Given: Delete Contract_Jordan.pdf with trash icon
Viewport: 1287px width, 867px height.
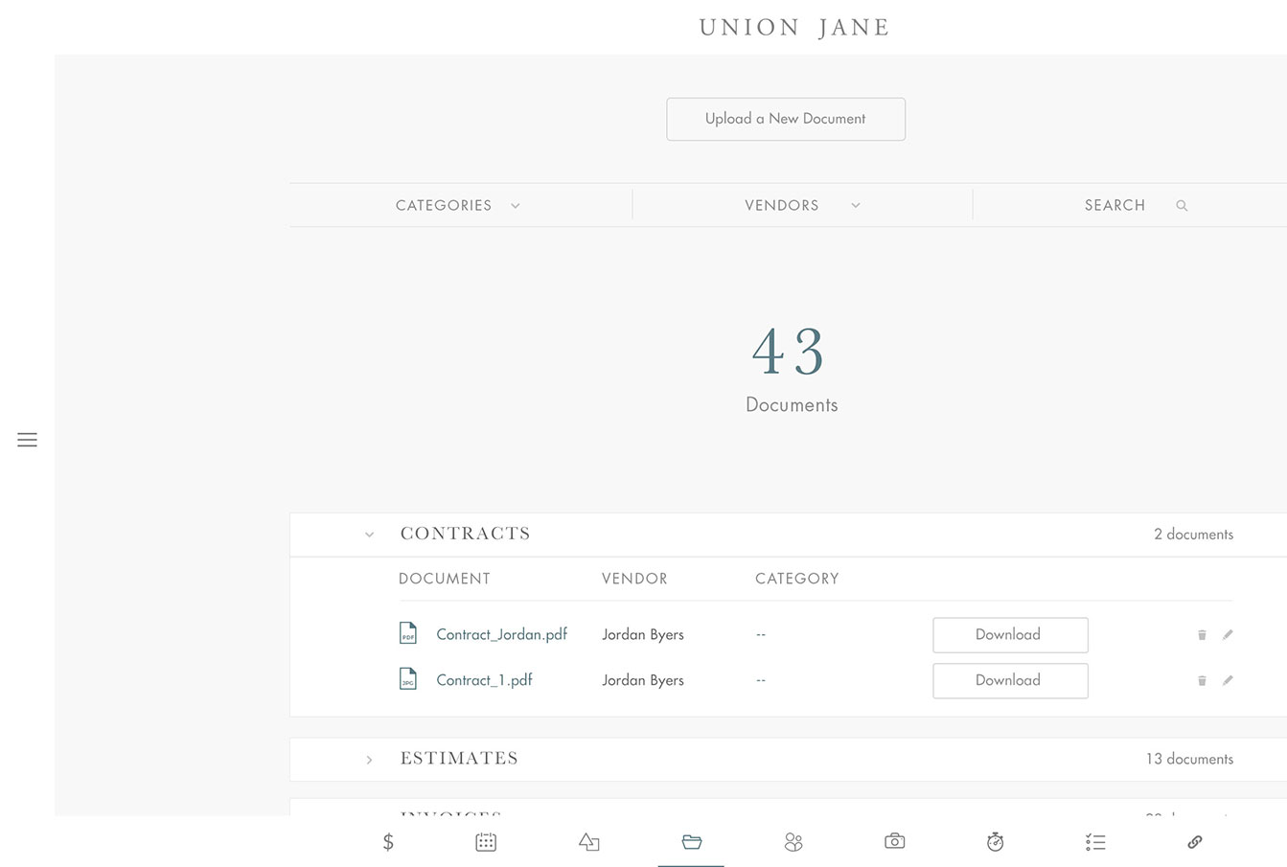Looking at the screenshot, I should pos(1202,635).
